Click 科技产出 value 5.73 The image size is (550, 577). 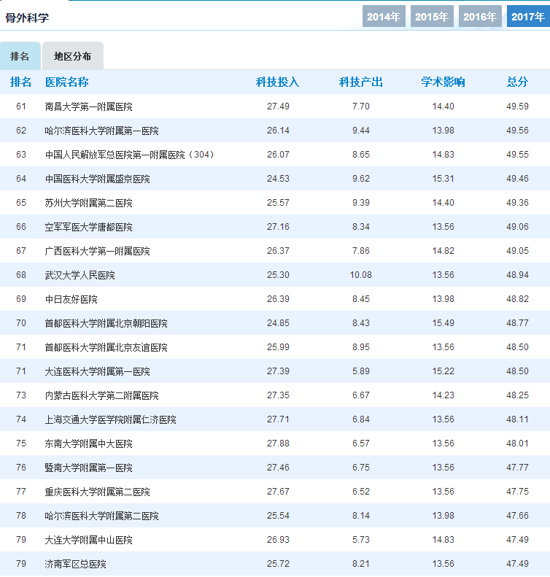[360, 540]
